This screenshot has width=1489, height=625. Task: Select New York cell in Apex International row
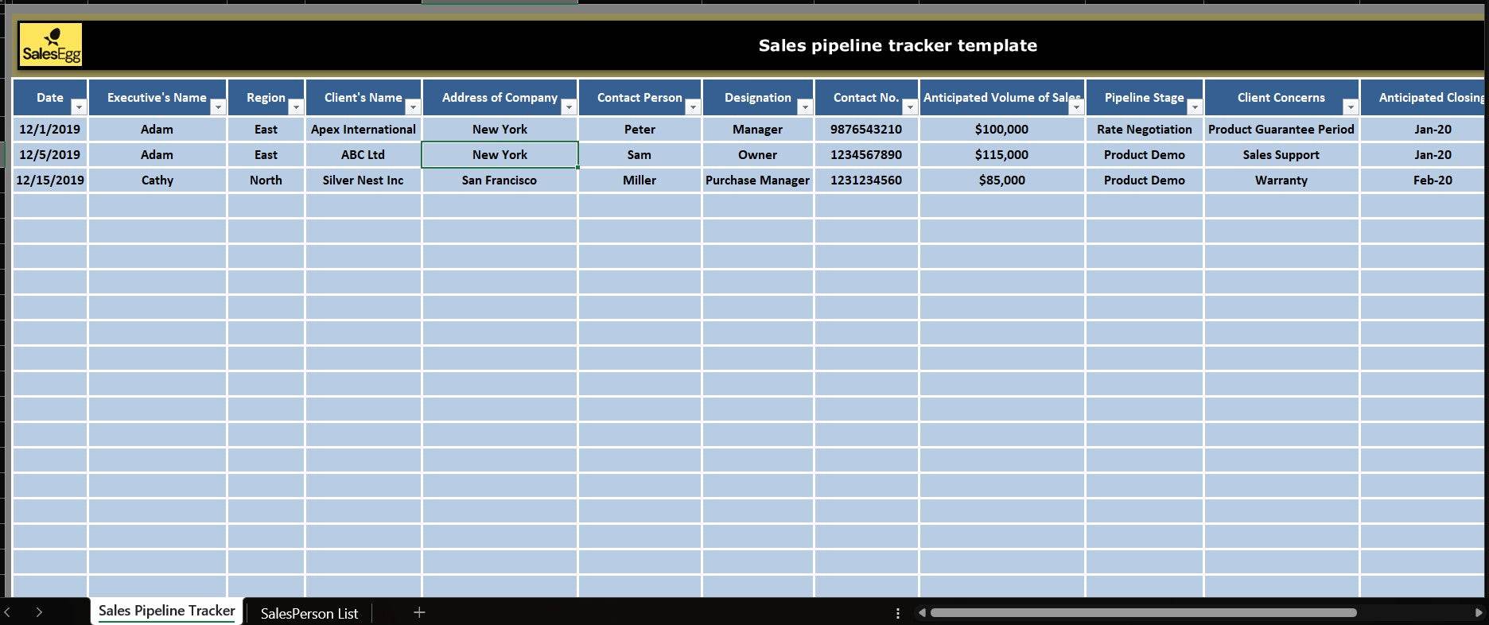[x=500, y=129]
